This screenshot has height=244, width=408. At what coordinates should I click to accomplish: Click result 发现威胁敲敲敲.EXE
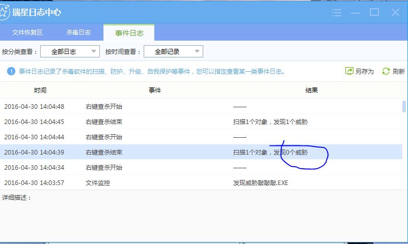[x=260, y=182]
